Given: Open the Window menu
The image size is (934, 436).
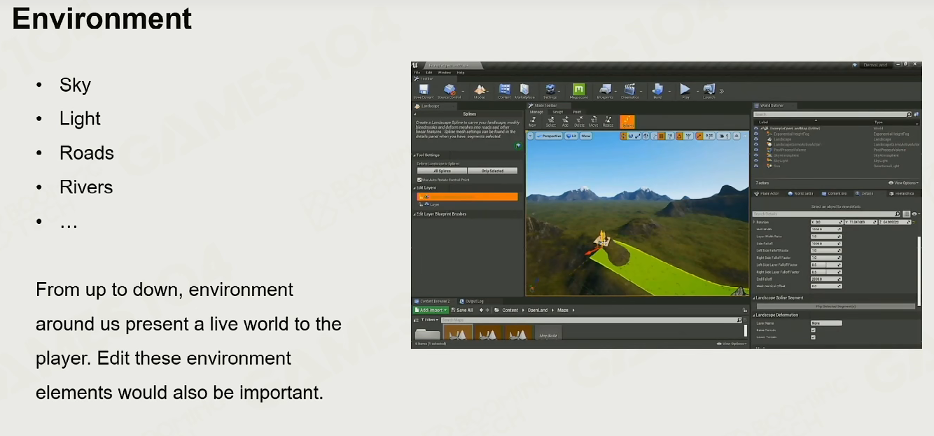Looking at the screenshot, I should click(x=445, y=72).
